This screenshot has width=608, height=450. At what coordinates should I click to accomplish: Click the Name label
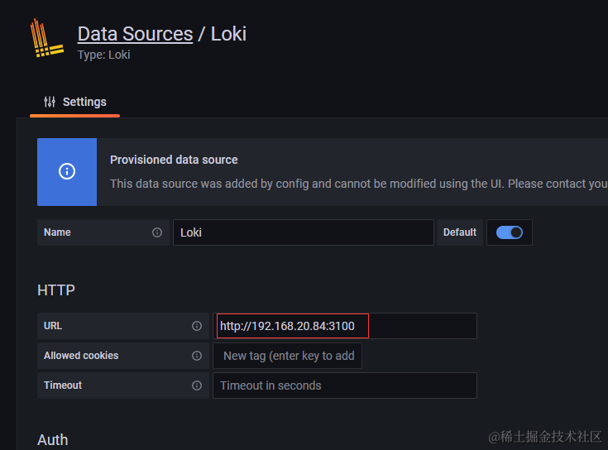57,232
